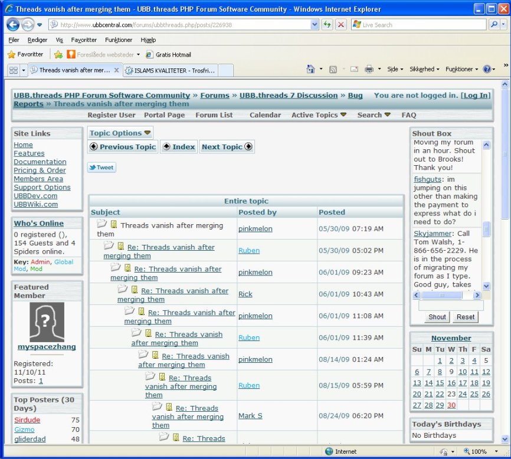The width and height of the screenshot is (511, 459).
Task: Click the Shout Box message input field
Action: click(451, 306)
